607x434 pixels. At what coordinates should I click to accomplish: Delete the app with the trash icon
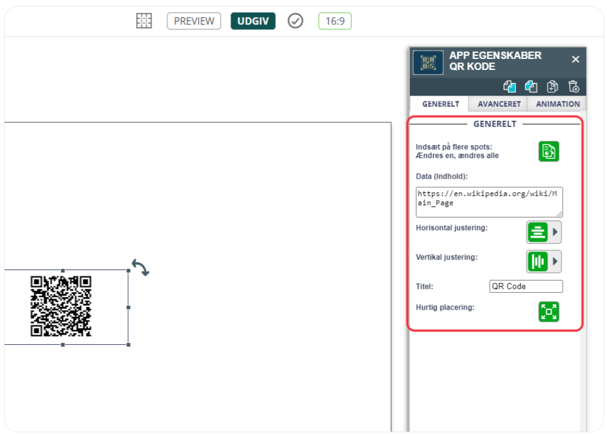point(573,87)
